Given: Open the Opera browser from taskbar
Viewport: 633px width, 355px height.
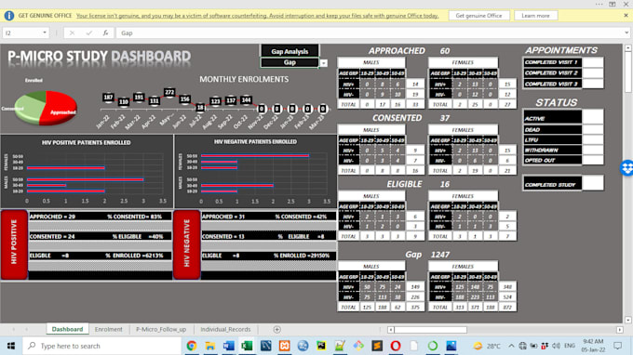Looking at the screenshot, I should click(396, 346).
